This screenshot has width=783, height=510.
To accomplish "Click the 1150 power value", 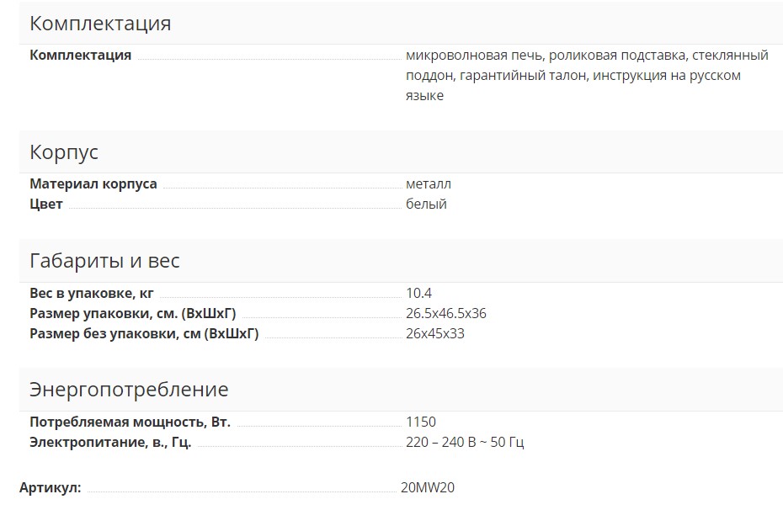I will point(421,422).
